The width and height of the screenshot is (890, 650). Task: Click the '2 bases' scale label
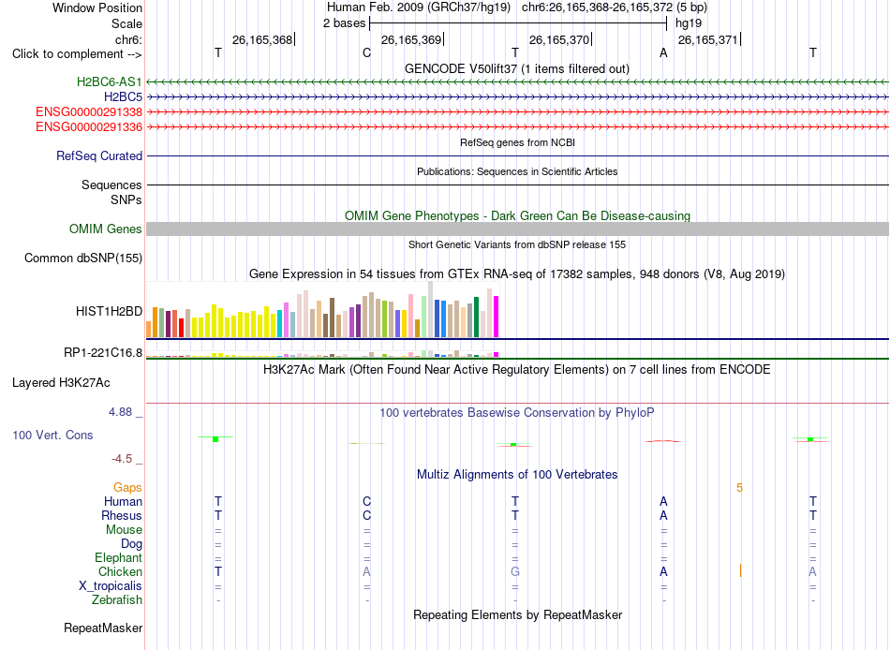344,23
